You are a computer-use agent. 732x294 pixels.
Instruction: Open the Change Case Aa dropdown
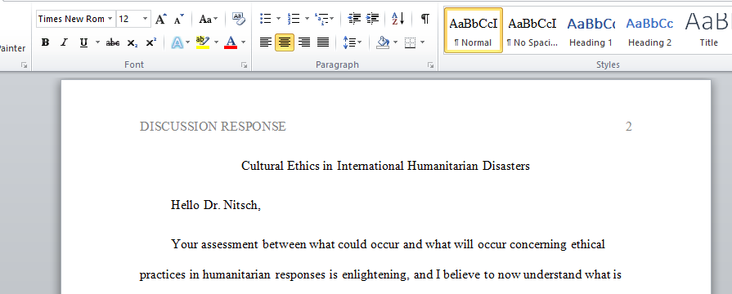209,19
